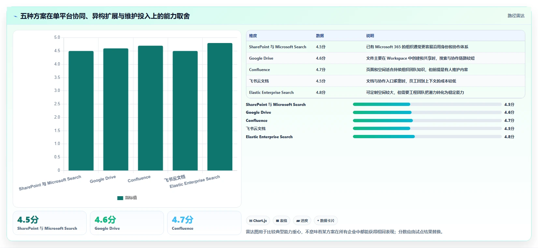Screen dimensions: 538x248
Task: Click the Elastic Enterprise Search bar in chart
Action: (x=220, y=107)
